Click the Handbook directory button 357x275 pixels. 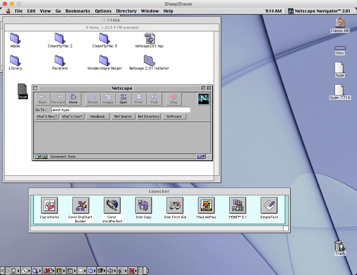click(98, 116)
